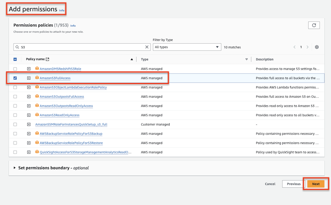The width and height of the screenshot is (331, 205).
Task: Click the Policy name external link icon
Action: click(x=48, y=59)
